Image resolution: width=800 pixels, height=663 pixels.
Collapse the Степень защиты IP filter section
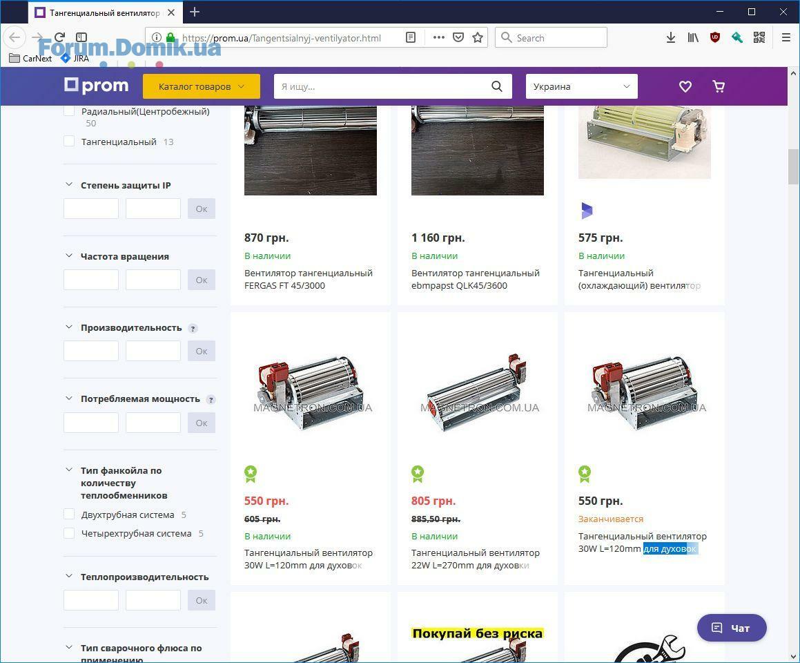(69, 185)
